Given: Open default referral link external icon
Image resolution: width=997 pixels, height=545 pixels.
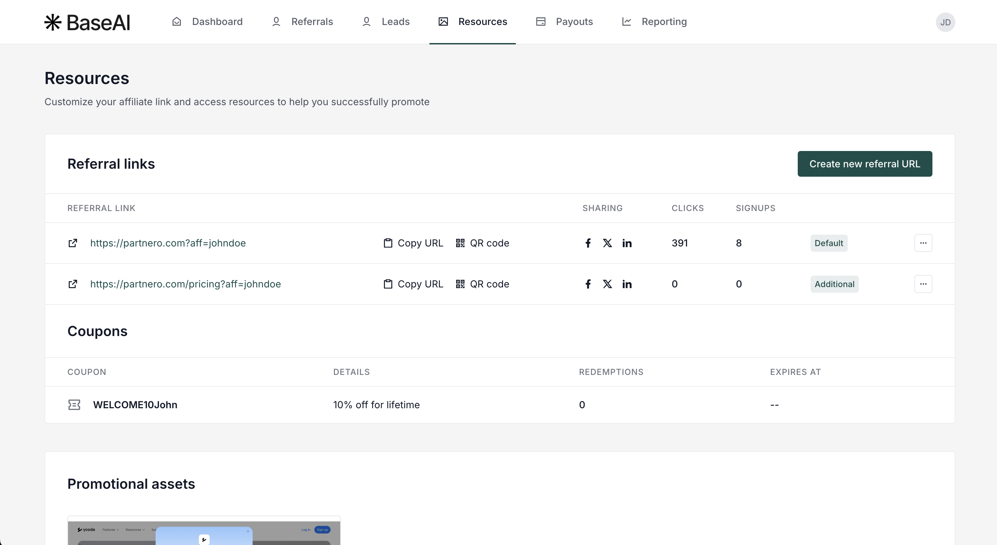Looking at the screenshot, I should pyautogui.click(x=73, y=243).
